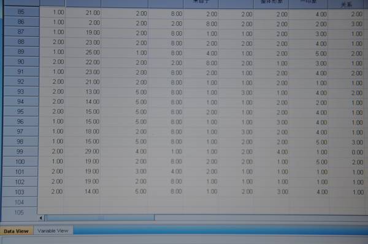The image size is (368, 244).
Task: Select row header 93
Action: (x=21, y=92)
